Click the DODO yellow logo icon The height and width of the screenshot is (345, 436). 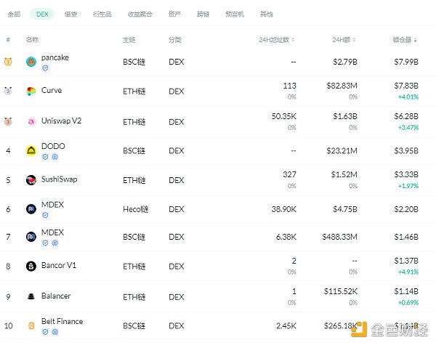31,151
